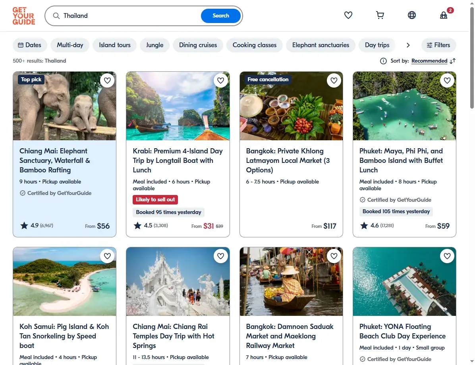
Task: Open the shopping cart icon
Action: (x=380, y=15)
